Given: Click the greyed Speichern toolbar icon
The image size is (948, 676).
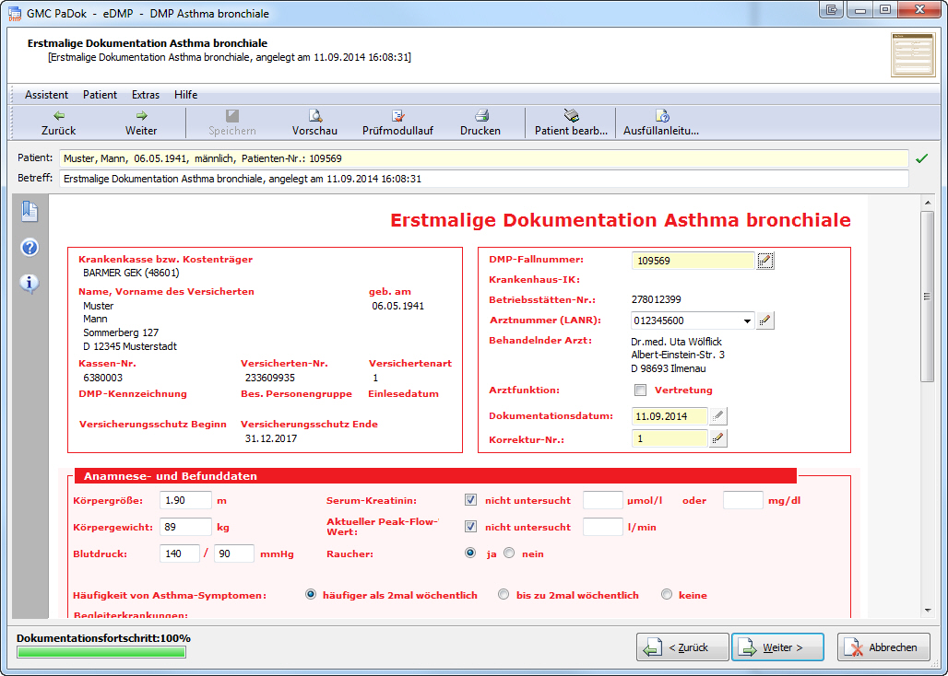Looking at the screenshot, I should tap(232, 115).
